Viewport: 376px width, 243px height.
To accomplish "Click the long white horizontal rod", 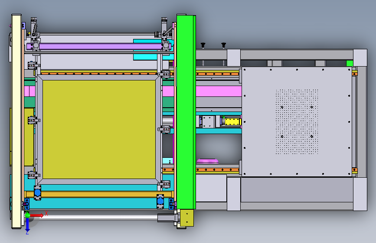I will point(95,217).
